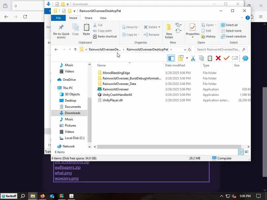Go up one folder level arrow
Viewport: 267px width, 200px height.
[75, 49]
